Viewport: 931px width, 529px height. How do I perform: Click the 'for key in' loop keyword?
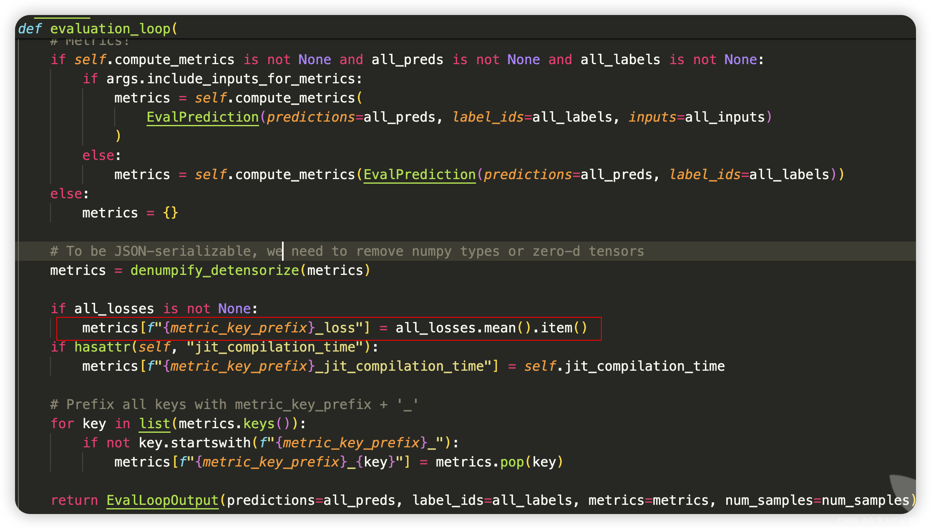pos(62,424)
